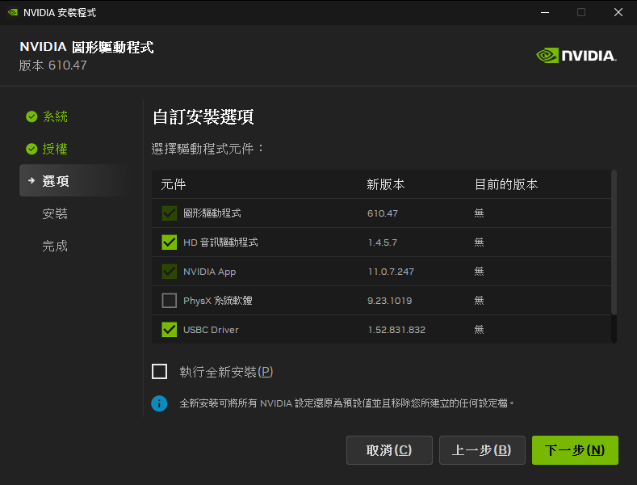Click version value 1.4.5.7
637x485 pixels.
pyautogui.click(x=383, y=242)
